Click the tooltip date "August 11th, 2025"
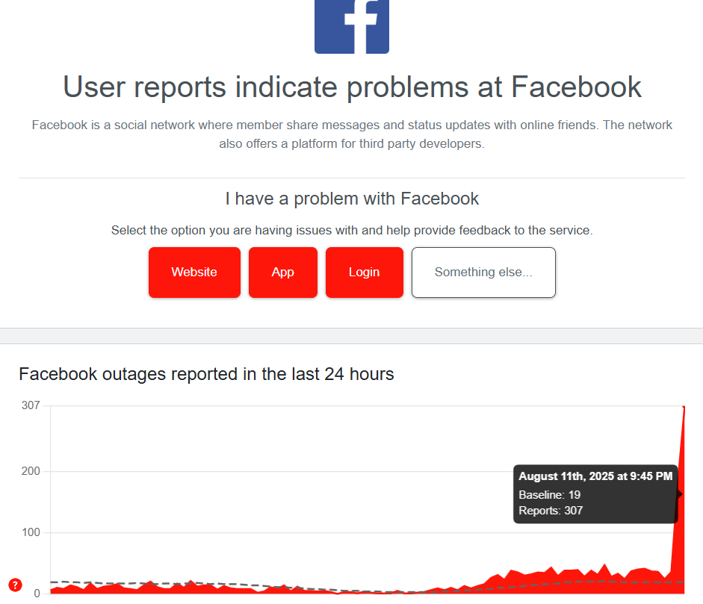The height and width of the screenshot is (604, 703). (x=595, y=476)
